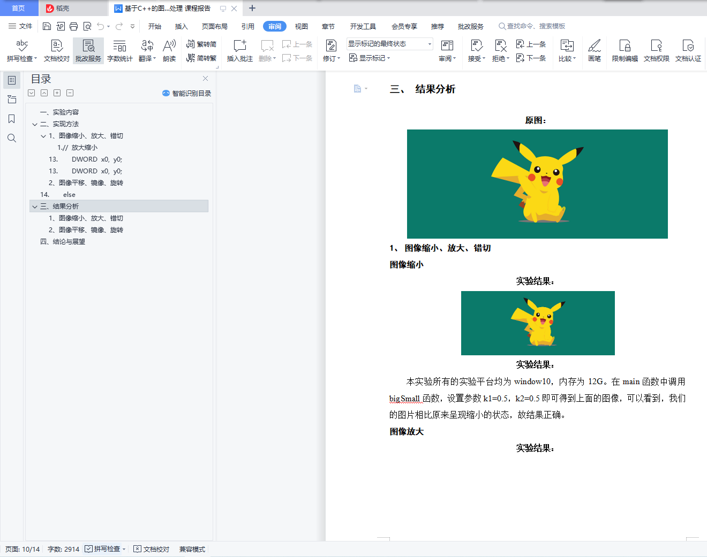Click the outline list icon in left sidebar
The height and width of the screenshot is (557, 707).
[12, 80]
